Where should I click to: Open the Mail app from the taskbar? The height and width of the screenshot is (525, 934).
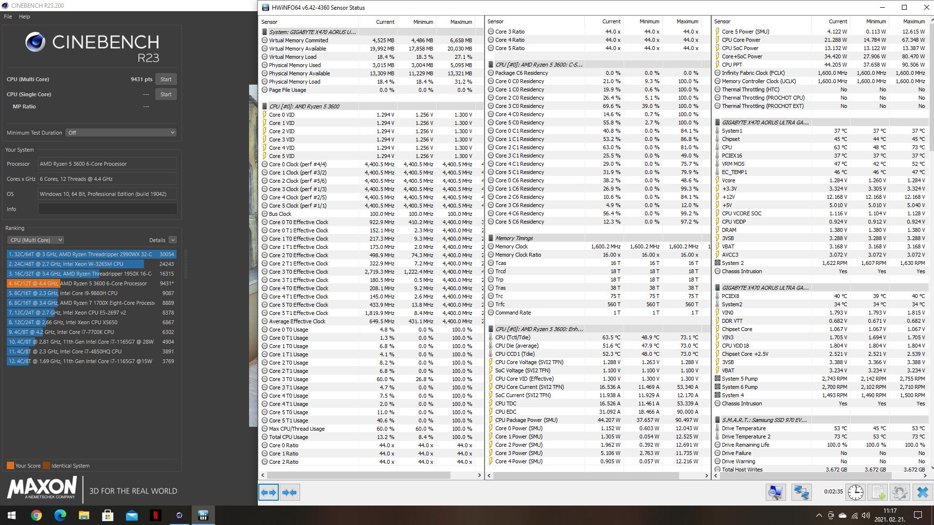point(132,515)
